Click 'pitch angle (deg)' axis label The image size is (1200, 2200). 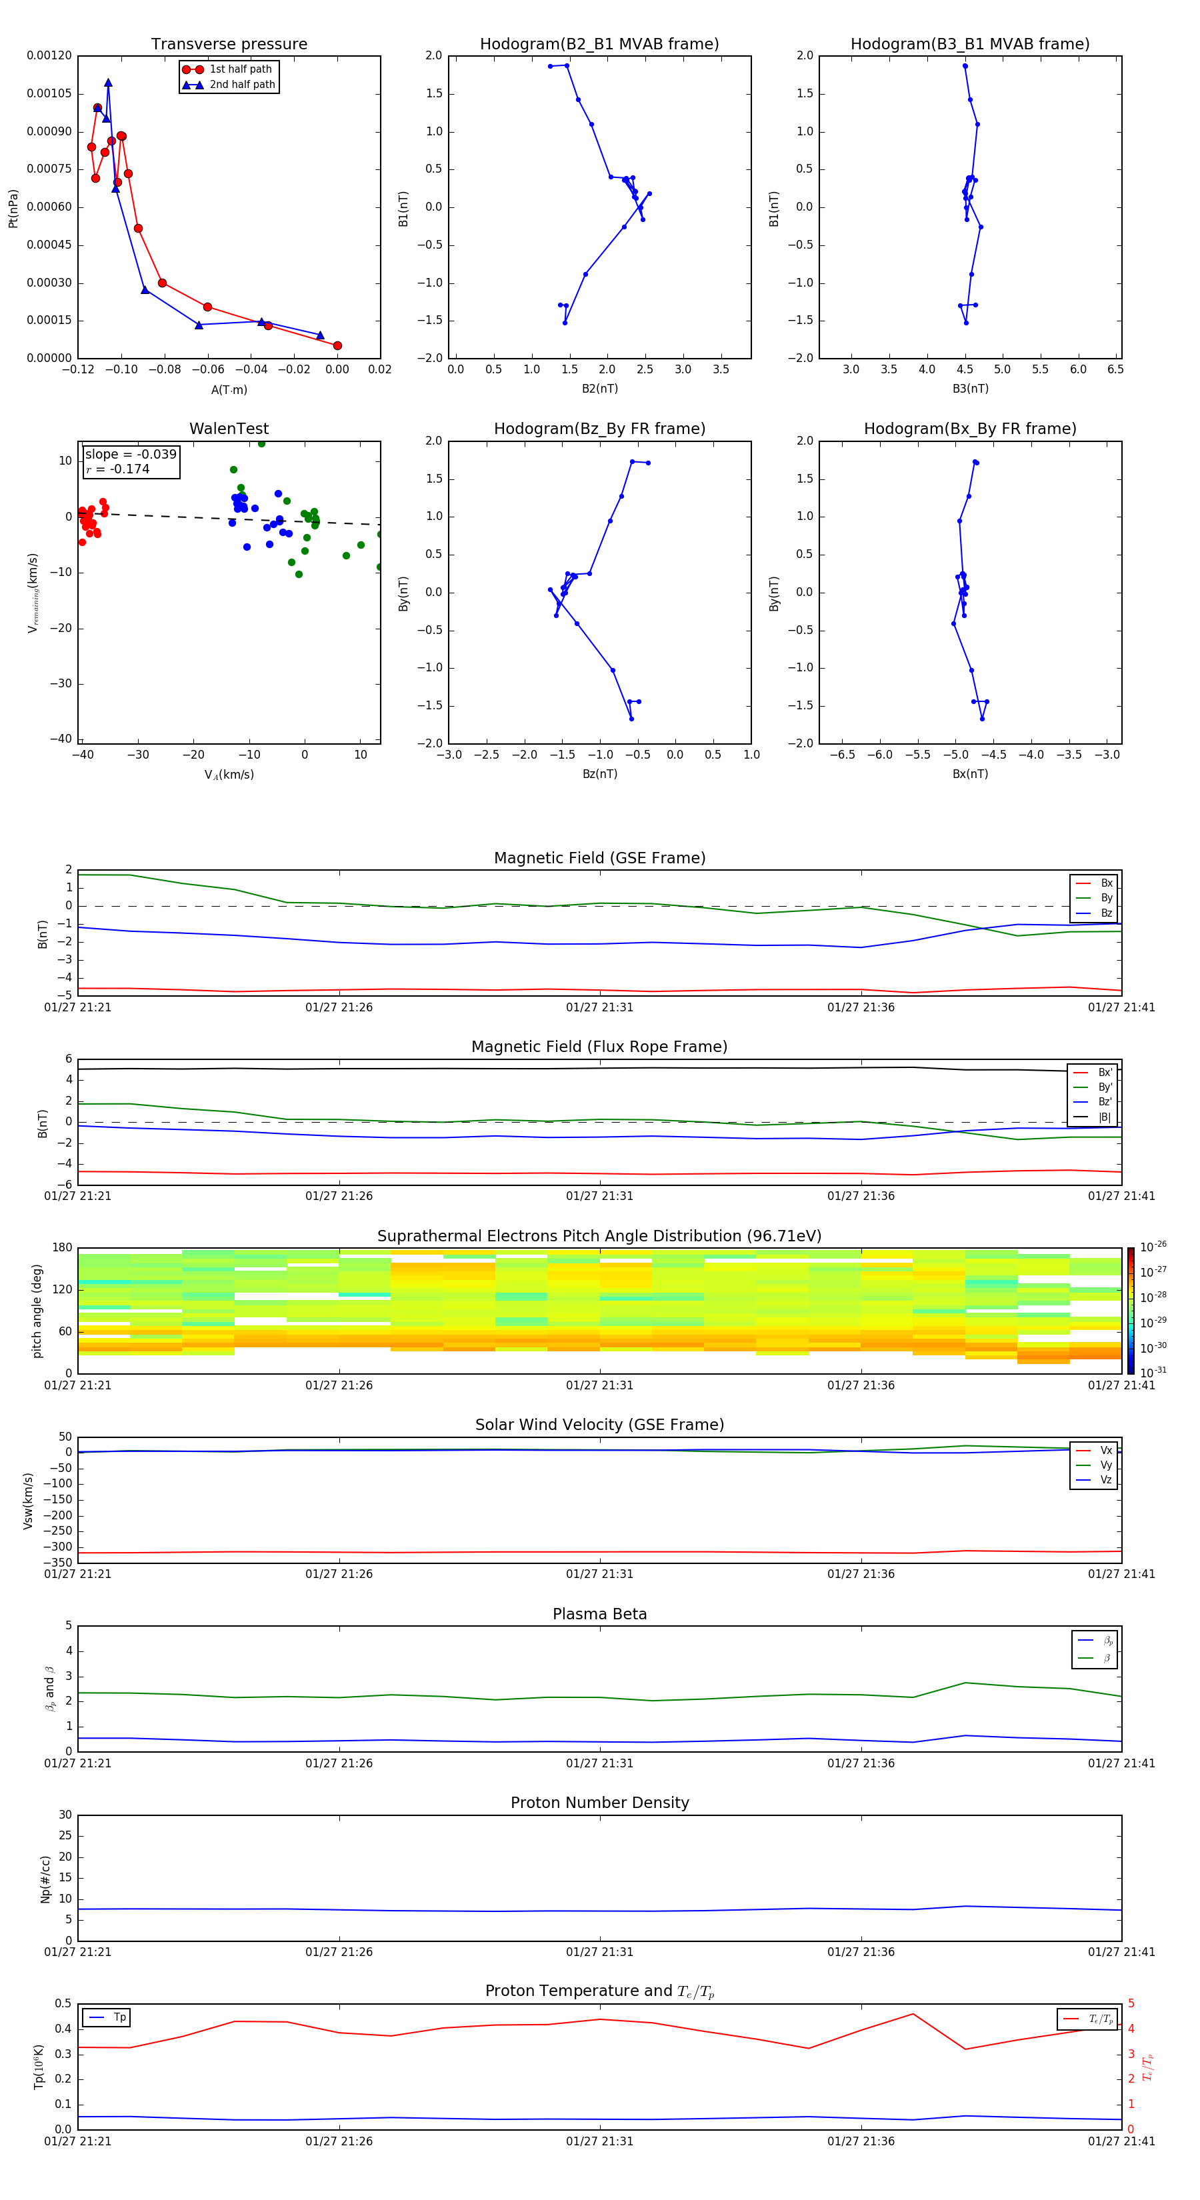pos(37,1311)
